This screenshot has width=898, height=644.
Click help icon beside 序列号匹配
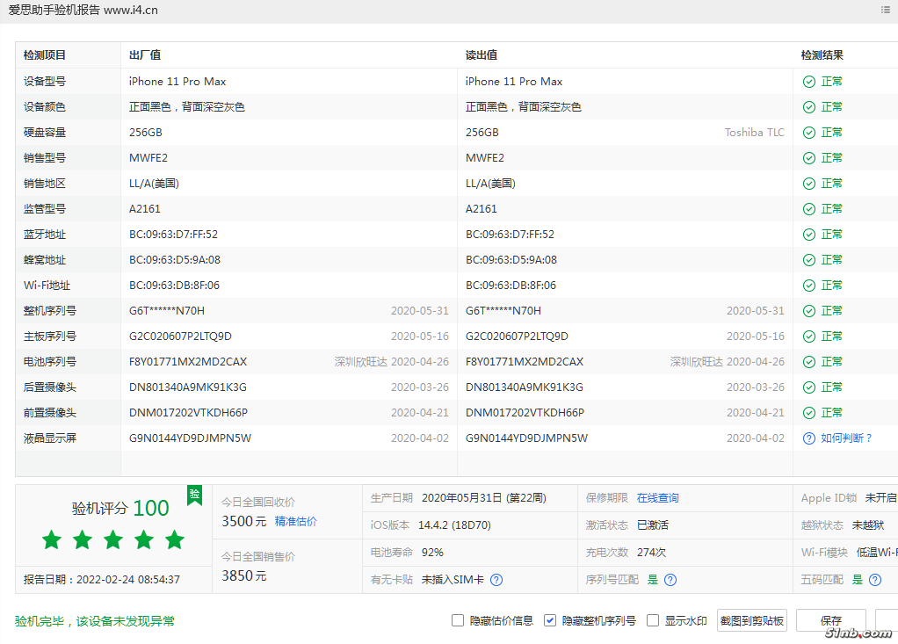coord(670,580)
